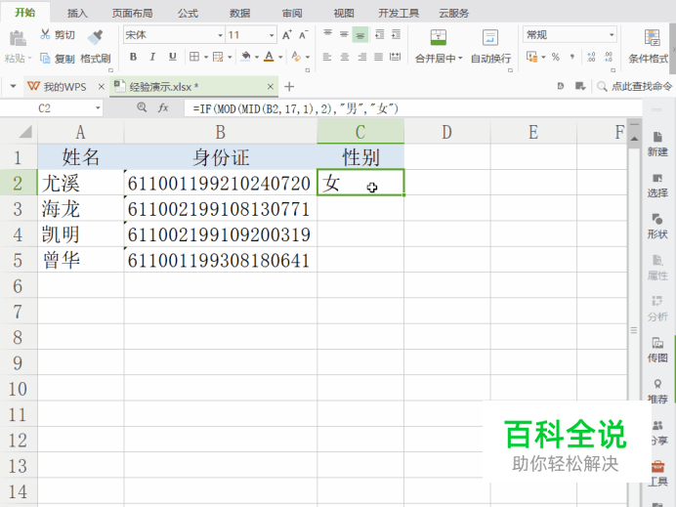Viewport: 676px width, 507px height.
Task: Select cell B3 611002199108130771
Action: 221,209
